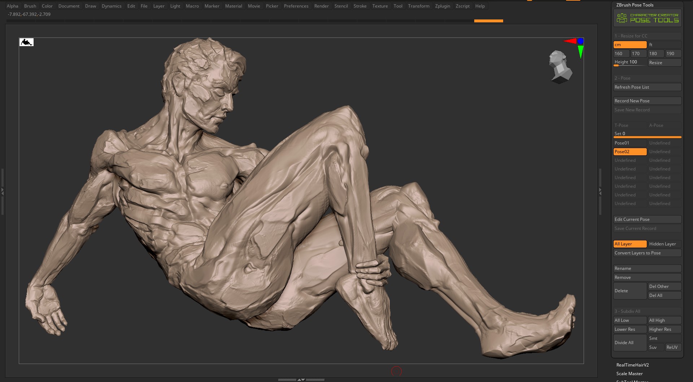Select the Hidden Layer option
693x382 pixels.
click(x=664, y=244)
